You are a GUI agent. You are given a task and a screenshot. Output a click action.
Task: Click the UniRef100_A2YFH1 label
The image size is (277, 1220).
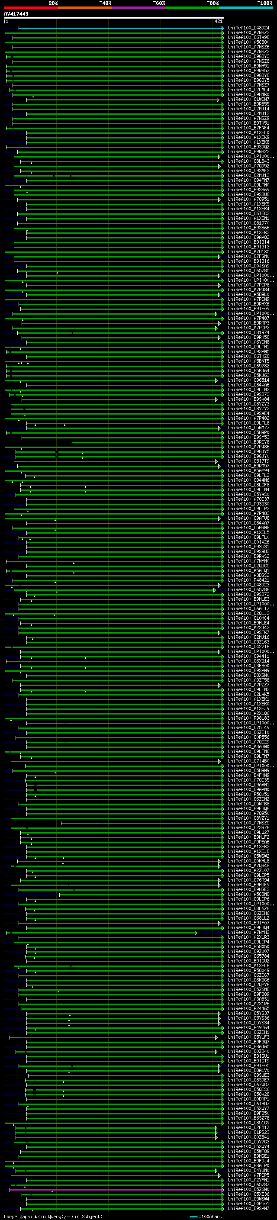(x=248, y=1180)
